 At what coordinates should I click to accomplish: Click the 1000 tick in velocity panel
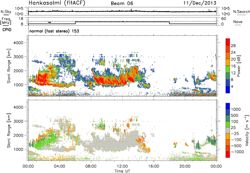click(x=18, y=149)
